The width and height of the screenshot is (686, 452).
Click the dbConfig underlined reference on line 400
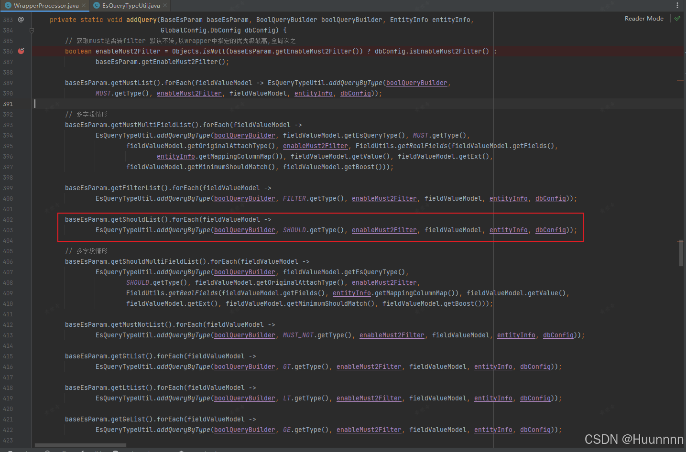(551, 198)
